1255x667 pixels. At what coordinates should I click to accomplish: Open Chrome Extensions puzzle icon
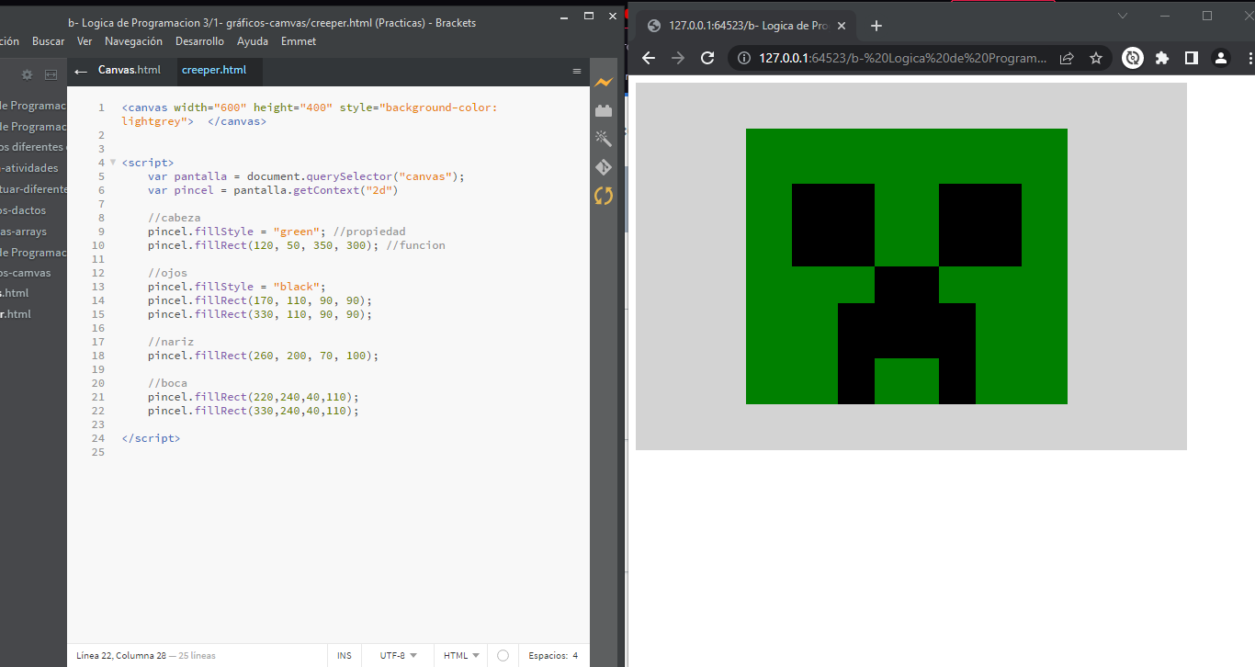1162,58
